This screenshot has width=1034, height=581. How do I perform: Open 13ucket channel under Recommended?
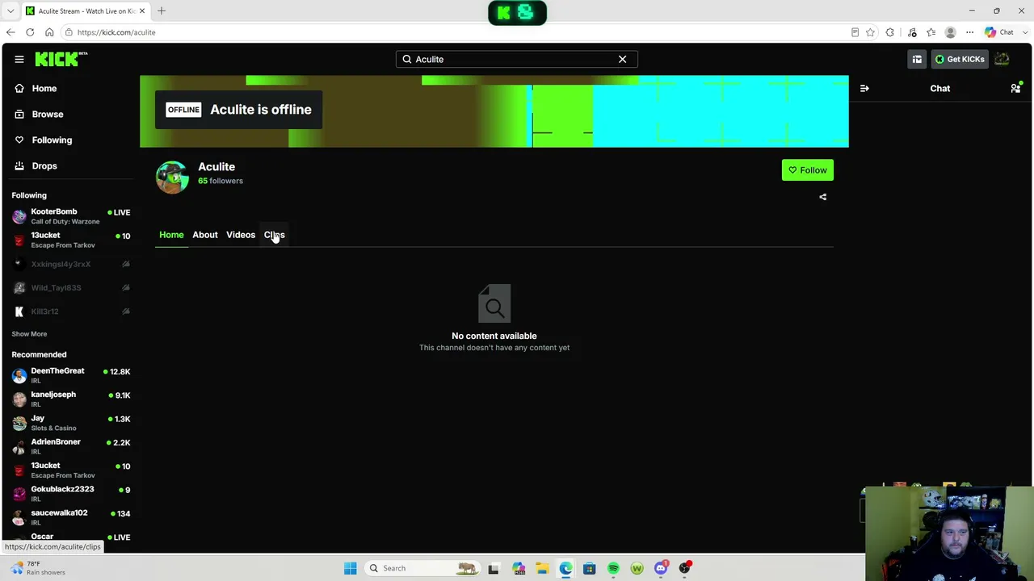[71, 470]
